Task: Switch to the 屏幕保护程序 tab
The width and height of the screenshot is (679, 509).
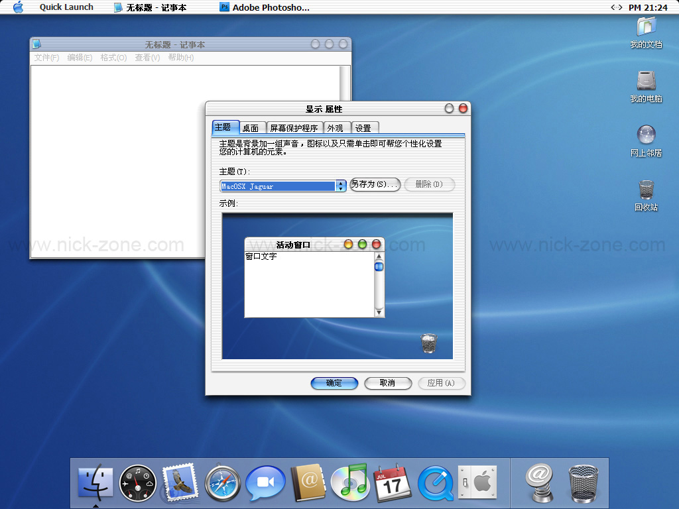Action: 294,128
